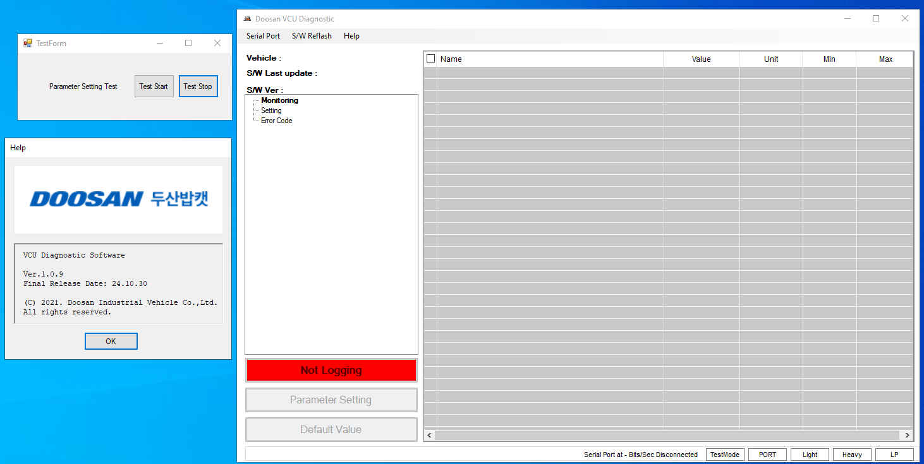Viewport: 924px width, 464px height.
Task: Click the Default Value button
Action: [331, 429]
